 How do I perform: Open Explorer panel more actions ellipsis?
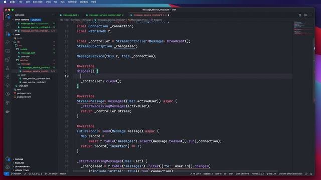[x=54, y=15]
